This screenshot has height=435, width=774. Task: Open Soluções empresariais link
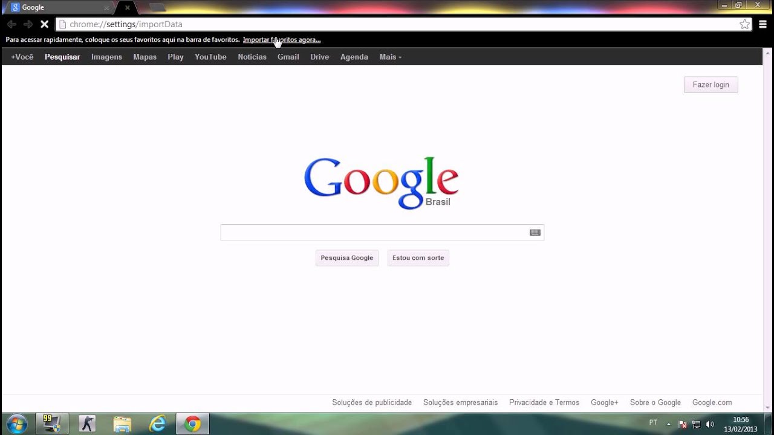(461, 402)
